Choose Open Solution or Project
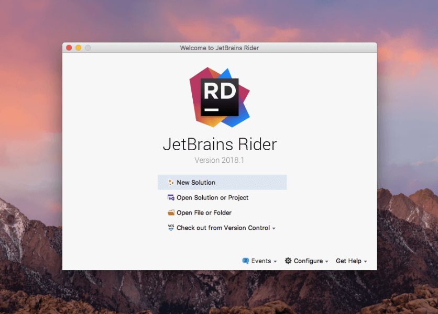 point(207,198)
